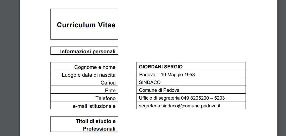
Task: Click the name GIORDANI SERGIO
Action: (161, 67)
